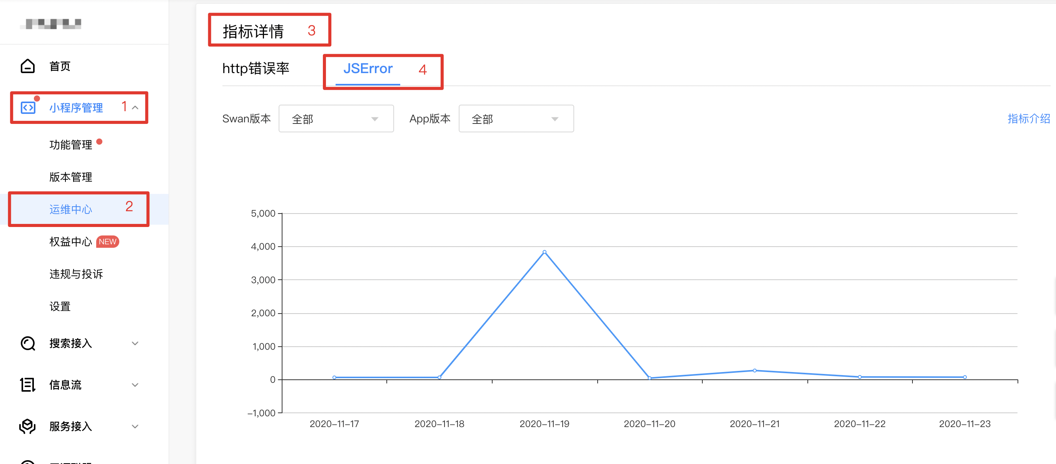
Task: Click the red NEW badge on 权益中心
Action: pyautogui.click(x=107, y=242)
